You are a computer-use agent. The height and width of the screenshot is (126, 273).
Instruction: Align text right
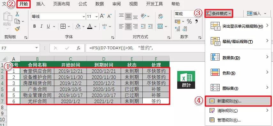(x=135, y=26)
